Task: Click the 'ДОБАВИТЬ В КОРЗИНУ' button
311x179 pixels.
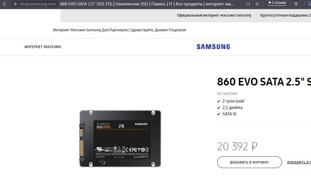Action: click(x=249, y=162)
